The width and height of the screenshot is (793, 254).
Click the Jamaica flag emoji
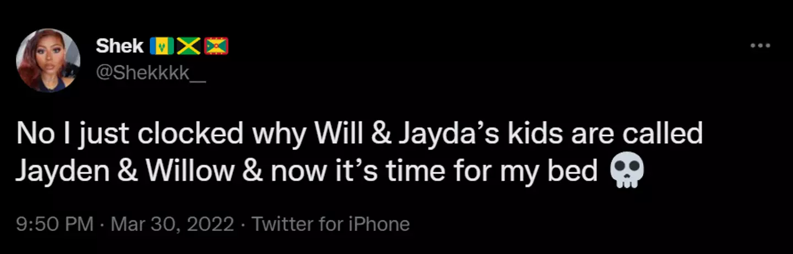[189, 47]
